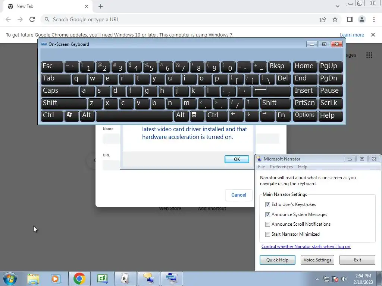Screen dimensions: 382x286
Task: Click the Bksp key on keyboard
Action: pyautogui.click(x=279, y=67)
